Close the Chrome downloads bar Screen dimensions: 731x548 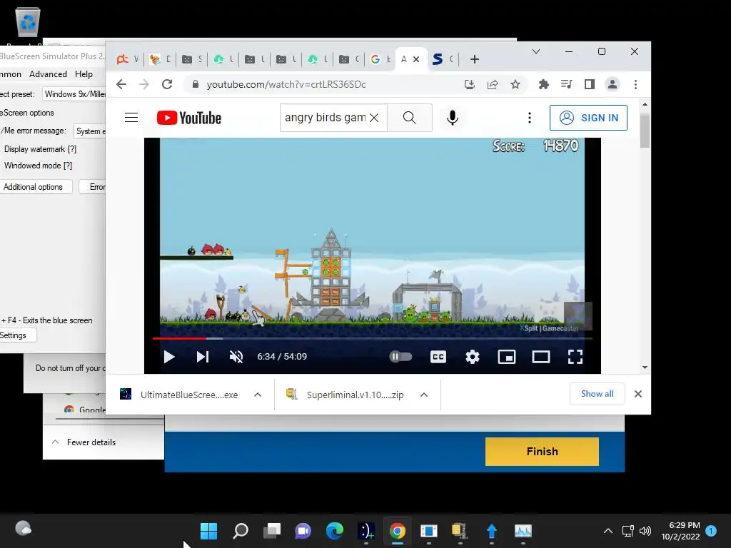click(638, 394)
